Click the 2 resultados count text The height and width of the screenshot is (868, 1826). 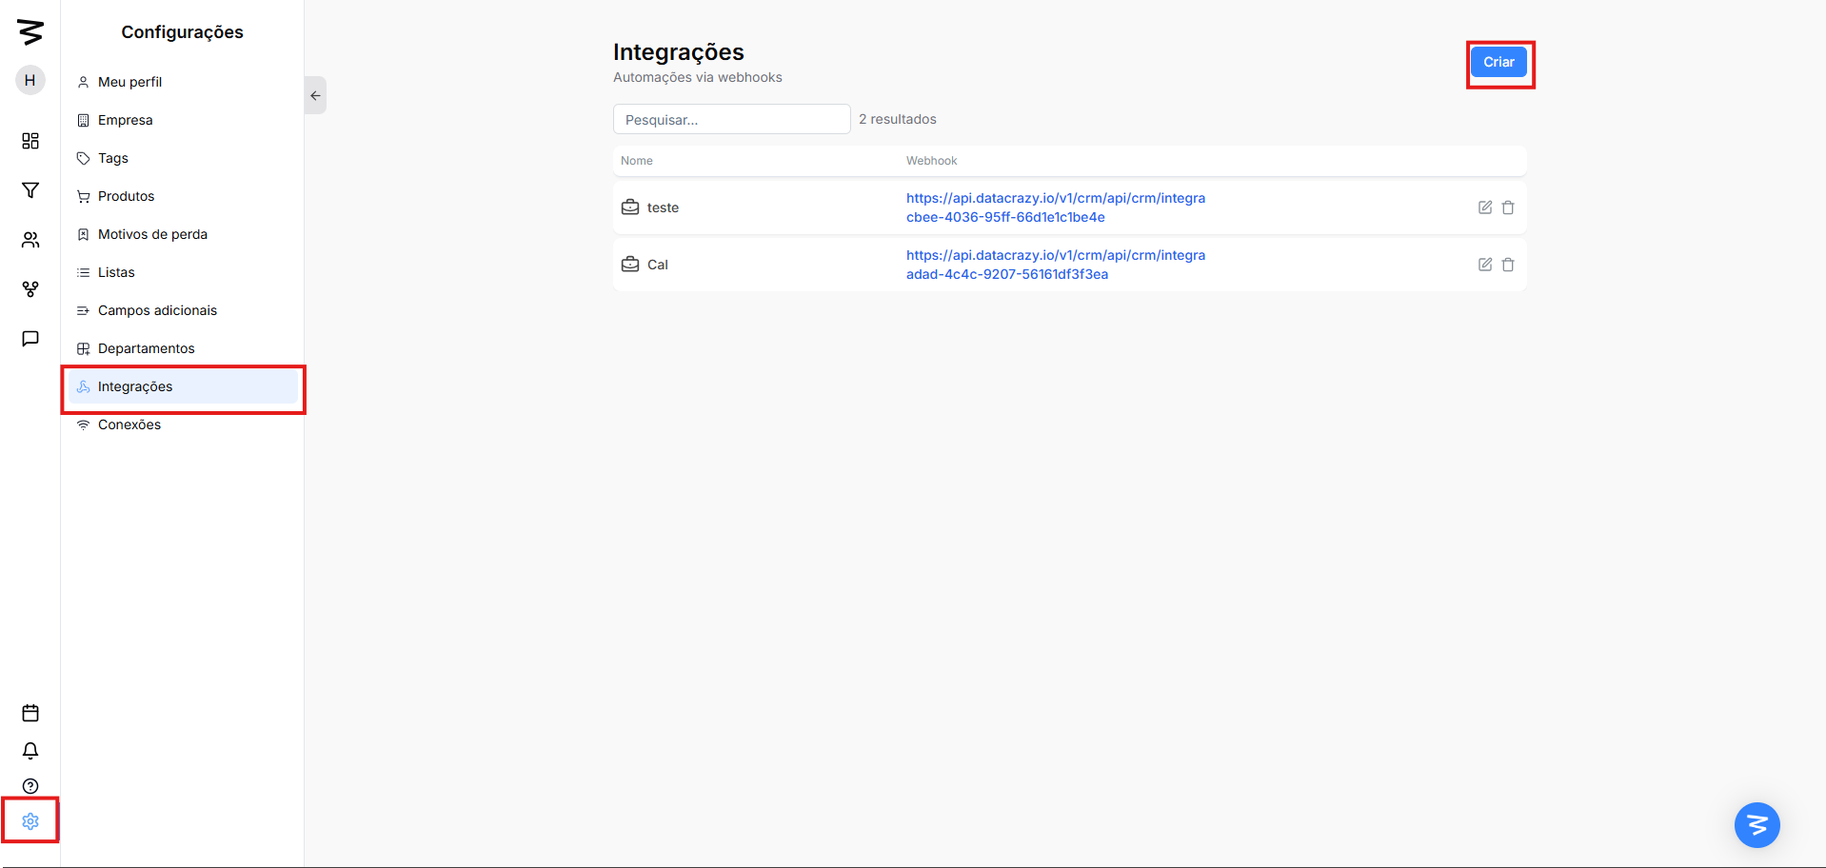click(x=898, y=119)
